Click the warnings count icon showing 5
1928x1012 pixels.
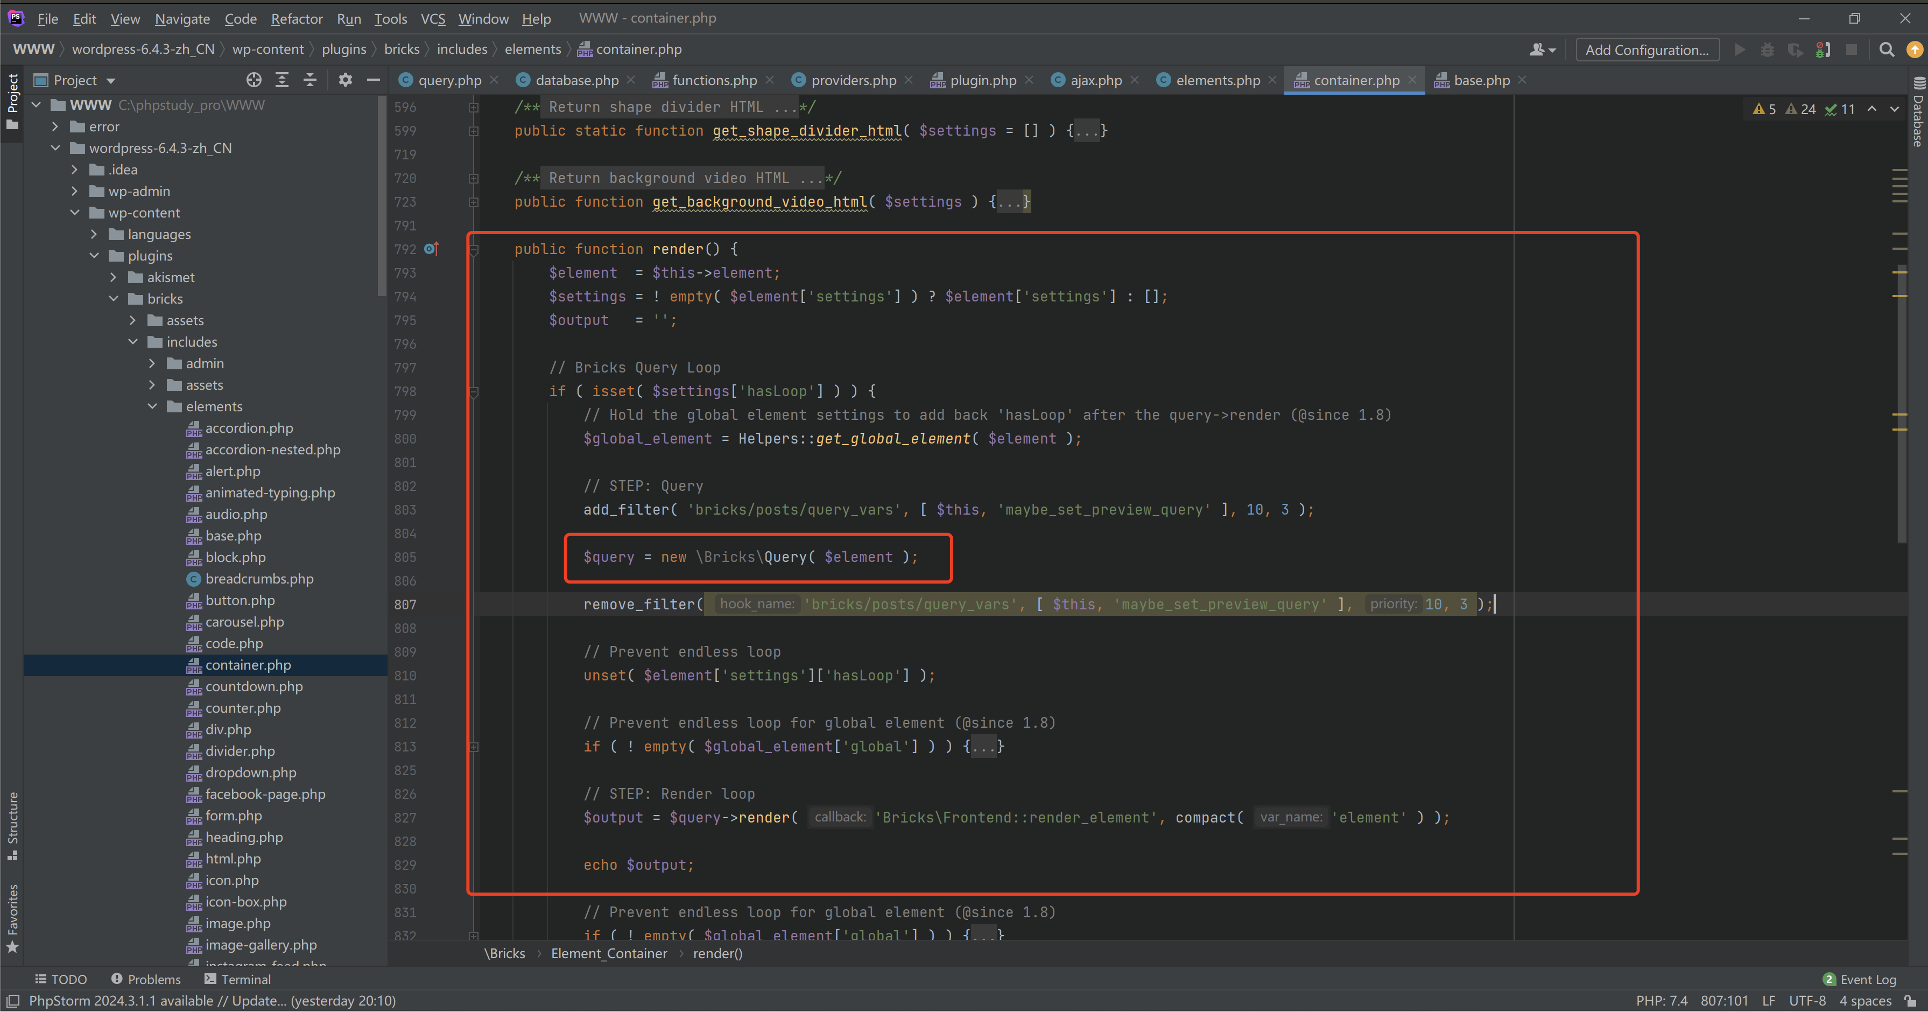1764,109
